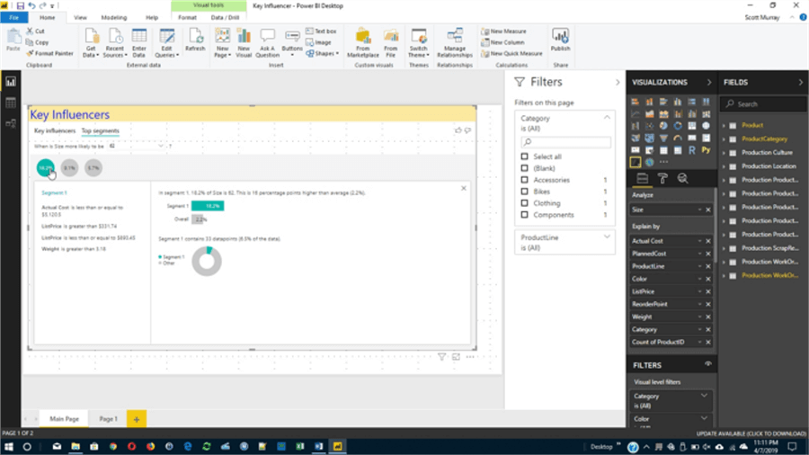
Task: Click the Get Data icon
Action: 91,43
